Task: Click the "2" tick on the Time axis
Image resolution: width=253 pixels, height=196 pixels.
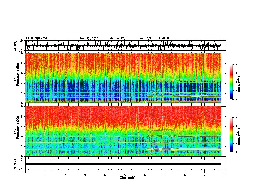Action: coord(65,175)
